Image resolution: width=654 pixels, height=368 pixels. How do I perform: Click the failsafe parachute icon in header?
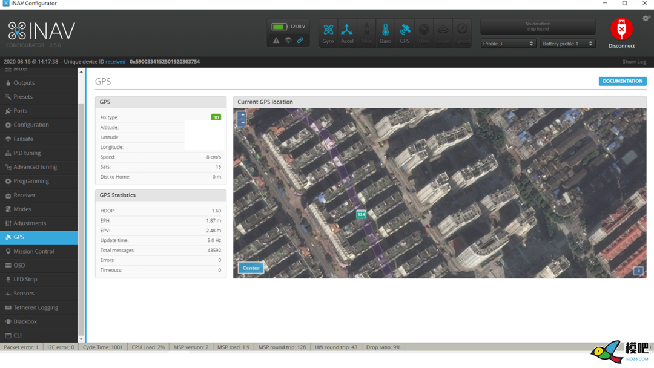288,41
